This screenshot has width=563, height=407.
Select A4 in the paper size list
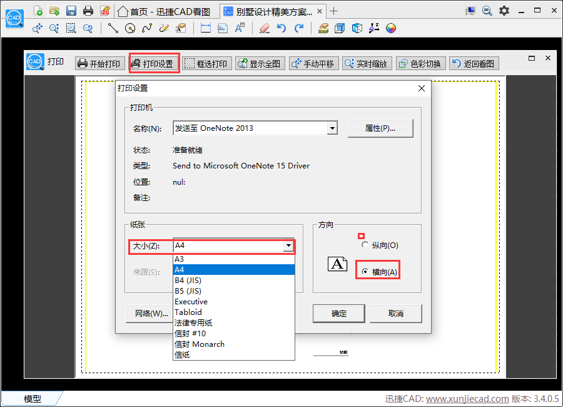tap(234, 269)
